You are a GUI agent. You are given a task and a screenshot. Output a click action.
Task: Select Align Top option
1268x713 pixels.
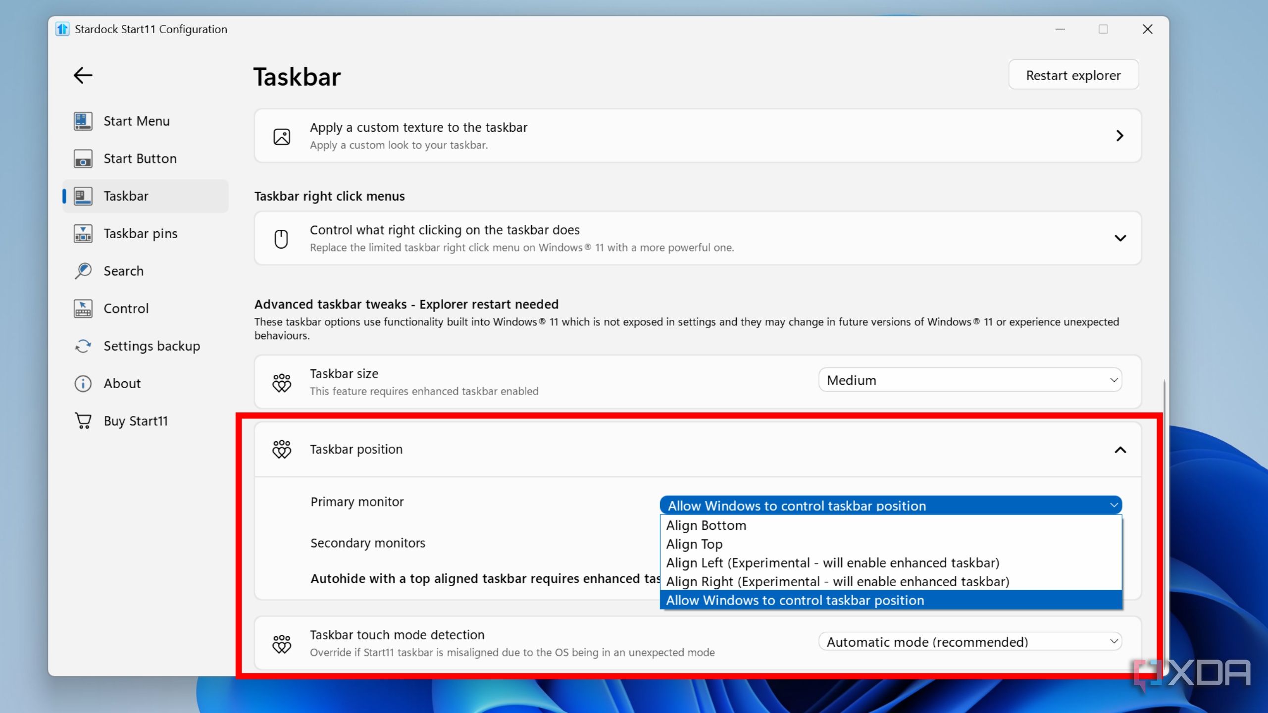891,544
